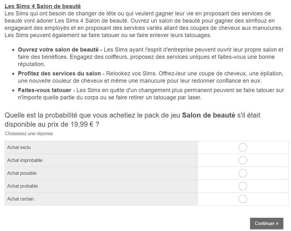The width and height of the screenshot is (291, 231).
Task: Click the question text starting "Quelle est la probabilité"
Action: (133, 120)
